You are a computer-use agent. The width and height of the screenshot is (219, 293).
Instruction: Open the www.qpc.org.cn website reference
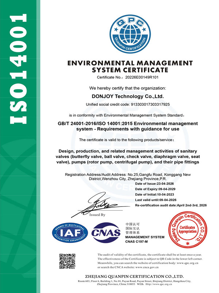[188, 263]
